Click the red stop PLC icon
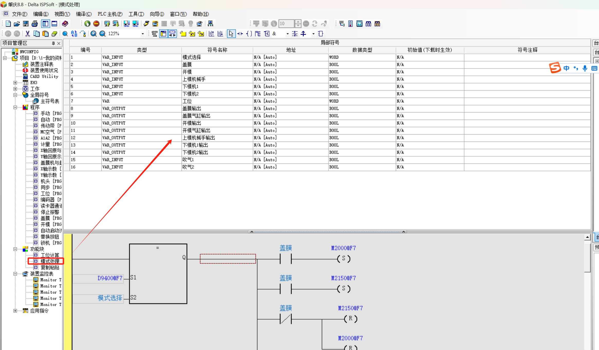The width and height of the screenshot is (599, 350). pyautogui.click(x=96, y=24)
